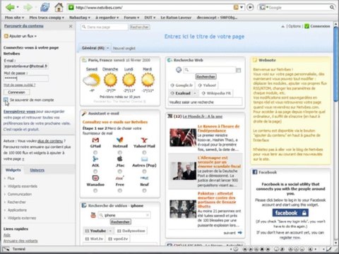Image resolution: width=339 pixels, height=254 pixels.
Task: Open the Rabaztag bookmarks dropdown
Action: coord(80,18)
